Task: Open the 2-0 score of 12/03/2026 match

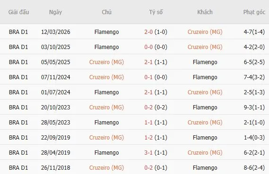Action: (x=148, y=32)
